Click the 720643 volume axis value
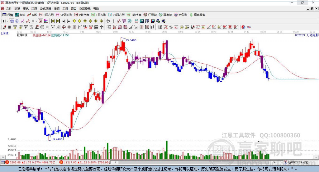The height and width of the screenshot is (172, 319). (x=12, y=146)
